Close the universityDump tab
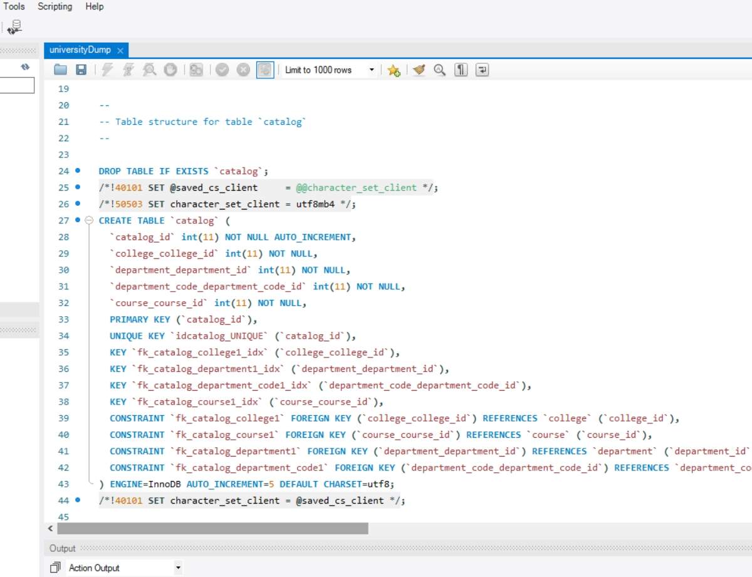 coord(120,51)
